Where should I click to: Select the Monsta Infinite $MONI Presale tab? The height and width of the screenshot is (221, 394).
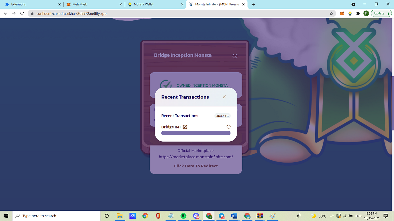217,4
